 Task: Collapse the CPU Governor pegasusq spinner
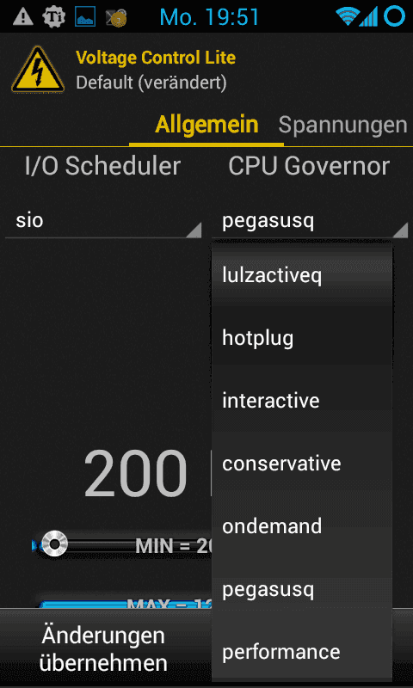pyautogui.click(x=310, y=222)
